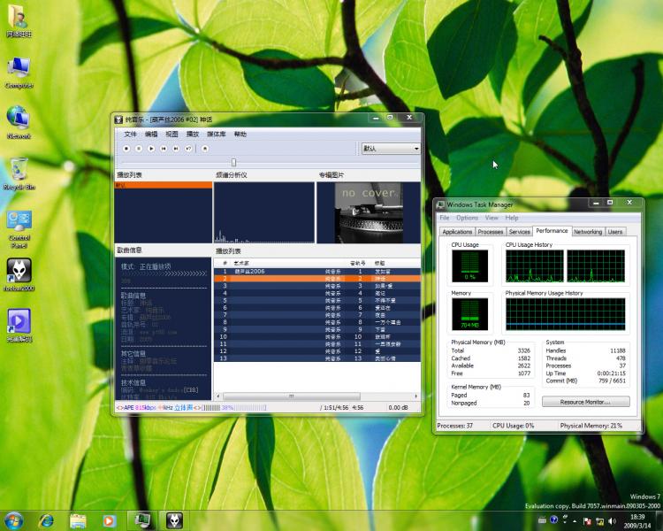Screen dimensions: 663x531
Task: Click the 1:51/4:56 playback time in status bar
Action: (x=336, y=408)
